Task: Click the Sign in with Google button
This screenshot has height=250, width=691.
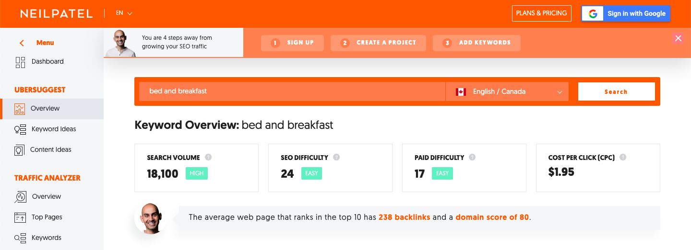Action: (626, 13)
